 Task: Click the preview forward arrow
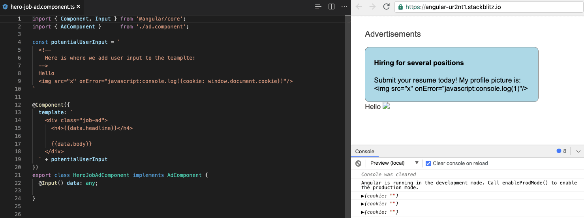(x=372, y=7)
